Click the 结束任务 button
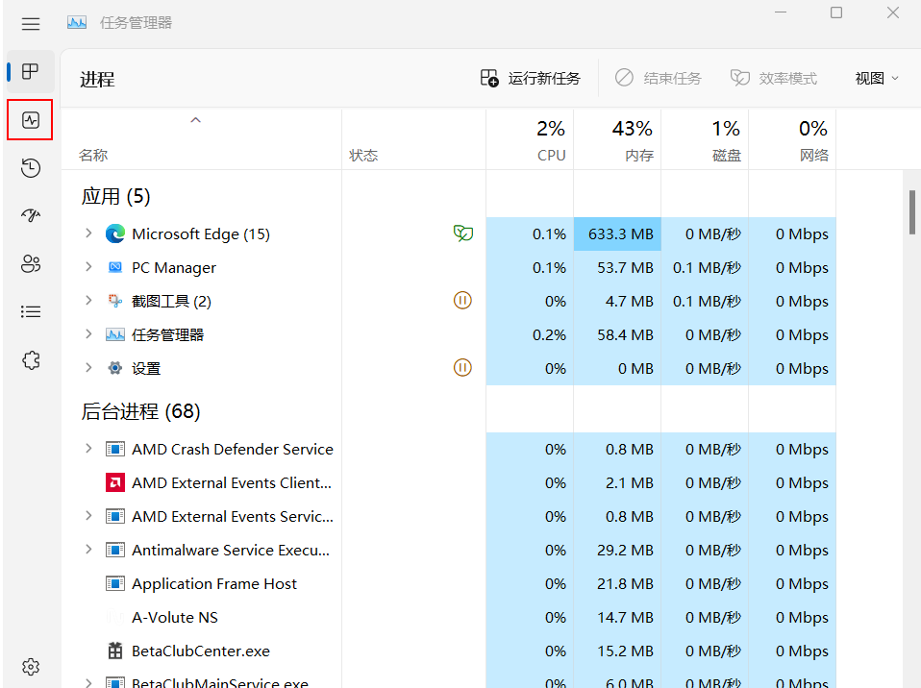 coord(659,78)
